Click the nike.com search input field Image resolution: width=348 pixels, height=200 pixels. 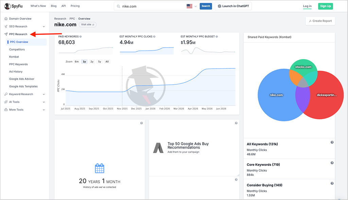pos(153,6)
